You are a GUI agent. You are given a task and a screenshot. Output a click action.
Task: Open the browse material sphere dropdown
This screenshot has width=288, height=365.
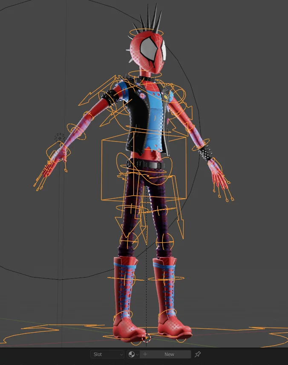point(133,354)
